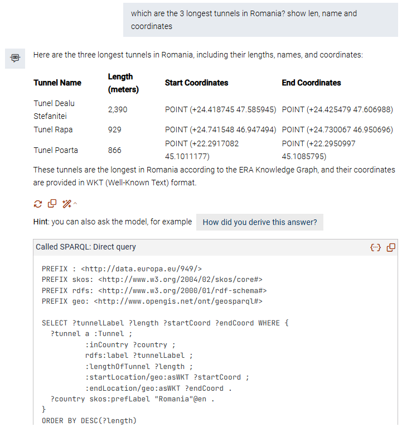Click the "Called SPARQL: Direct query" header
Image resolution: width=402 pixels, height=441 pixels.
pyautogui.click(x=86, y=247)
